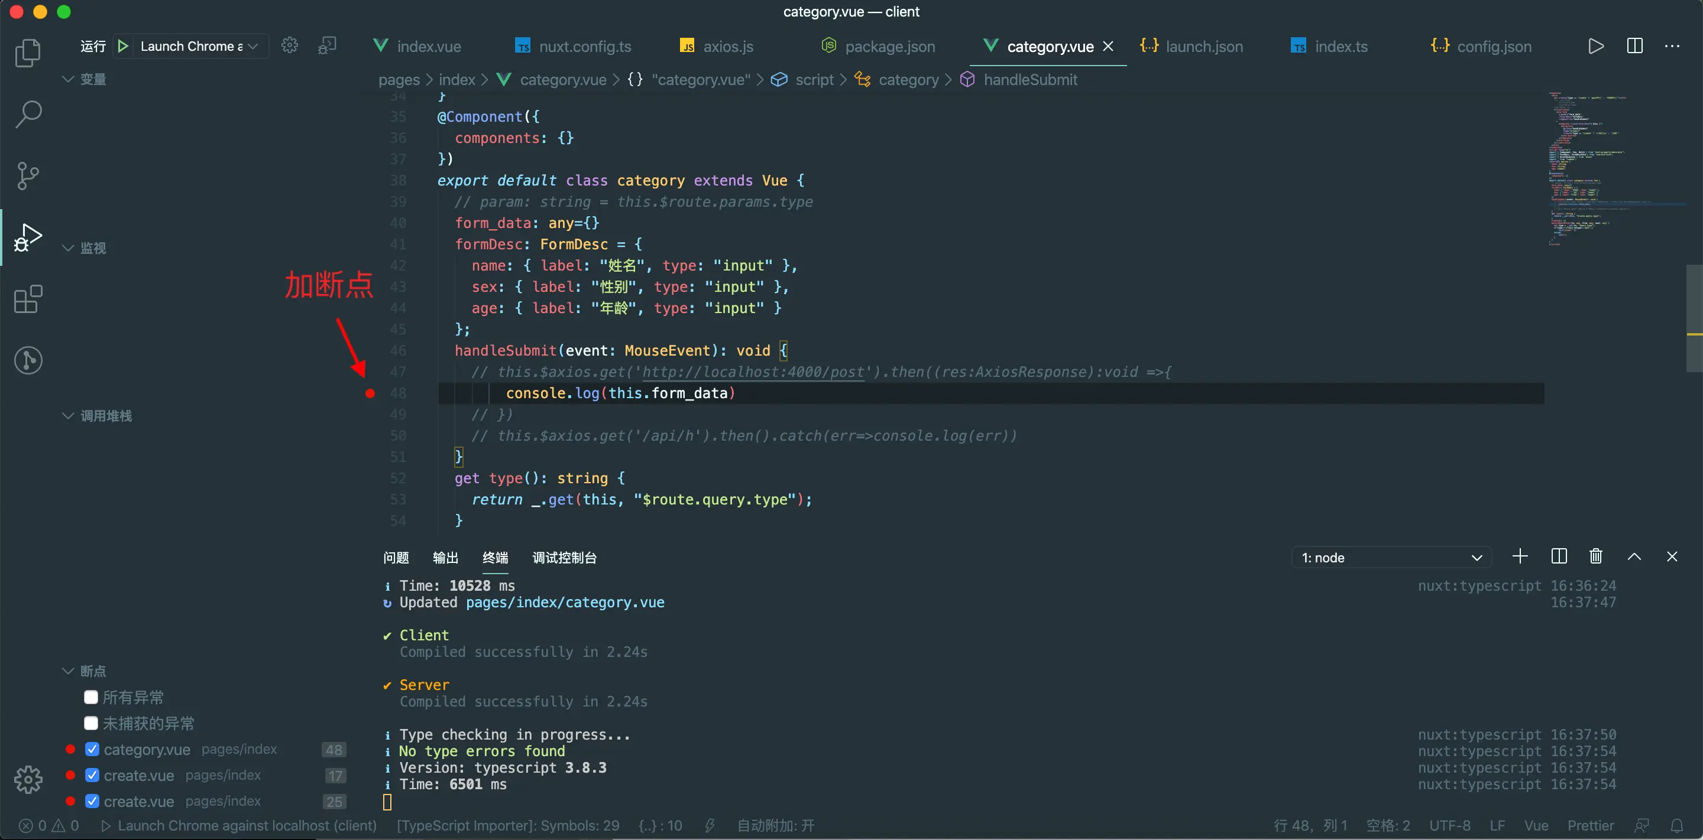Screen dimensions: 1703x840
Task: Enable the 未捕获的异常 checkbox
Action: [91, 723]
